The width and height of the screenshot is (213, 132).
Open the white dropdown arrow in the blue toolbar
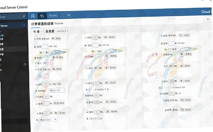pos(69,15)
